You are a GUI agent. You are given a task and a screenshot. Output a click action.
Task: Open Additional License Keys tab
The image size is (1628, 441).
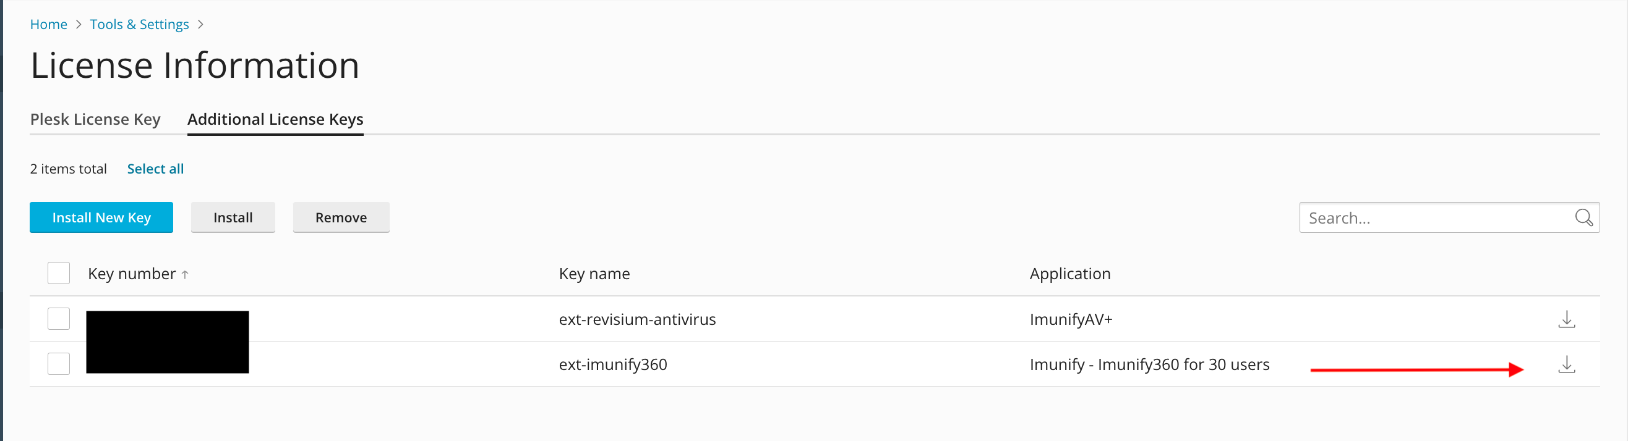(275, 119)
